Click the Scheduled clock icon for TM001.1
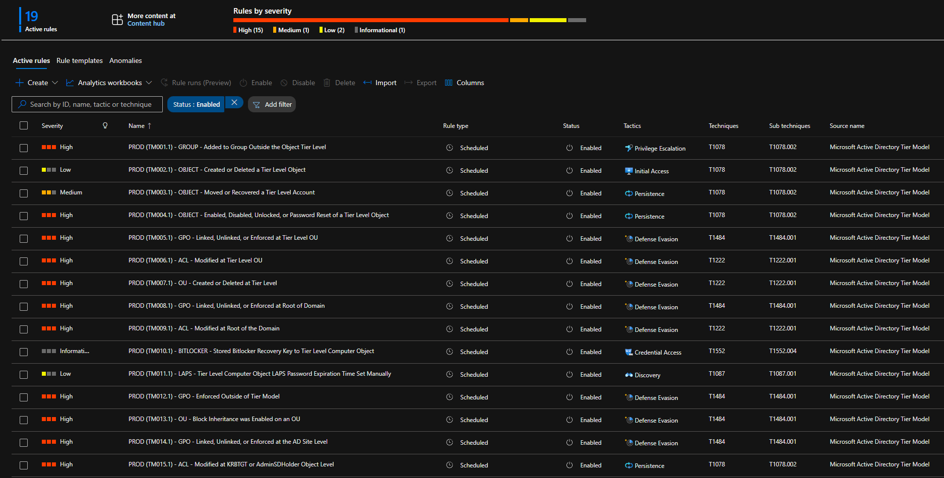The height and width of the screenshot is (478, 944). click(450, 148)
